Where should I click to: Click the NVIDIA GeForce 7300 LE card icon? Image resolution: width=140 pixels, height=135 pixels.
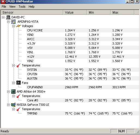tap(13, 105)
